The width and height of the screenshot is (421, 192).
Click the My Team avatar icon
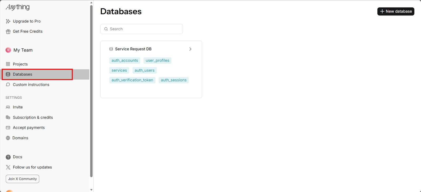tap(8, 50)
